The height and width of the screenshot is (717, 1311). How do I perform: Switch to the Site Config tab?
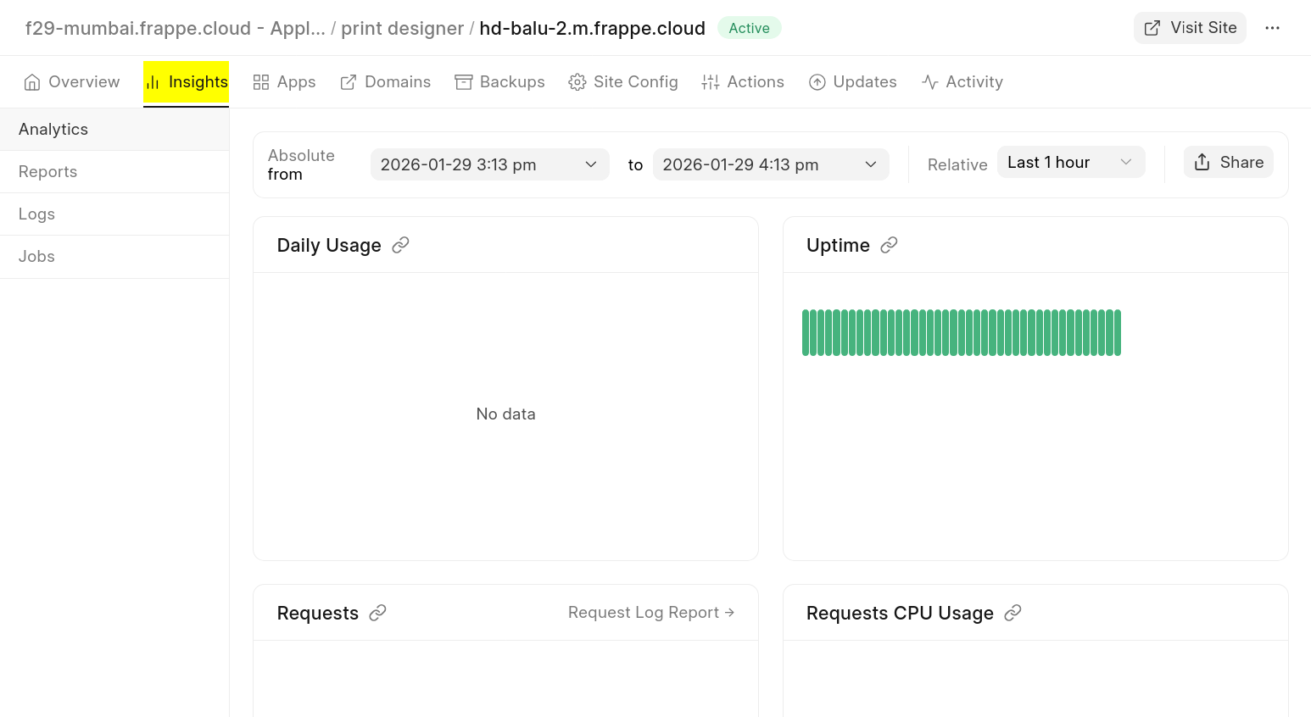coord(623,82)
